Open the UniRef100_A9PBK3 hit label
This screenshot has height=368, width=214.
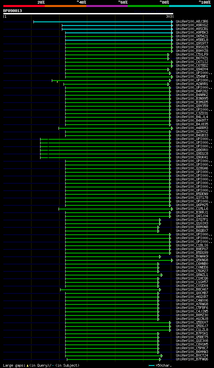192,33
